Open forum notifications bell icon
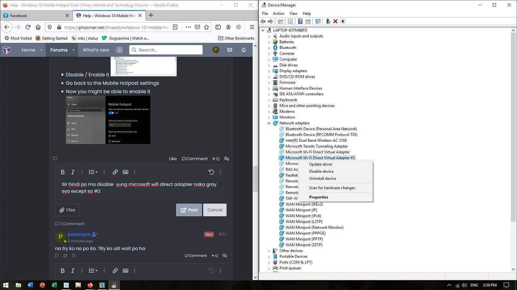Viewport: 517px width, 290px height. coord(244,50)
